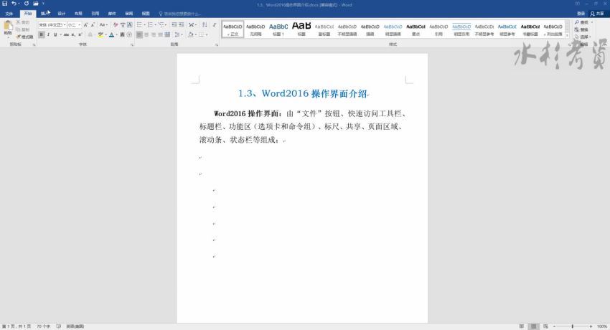
Task: Click the 剪切 (Cut) button
Action: [23, 22]
